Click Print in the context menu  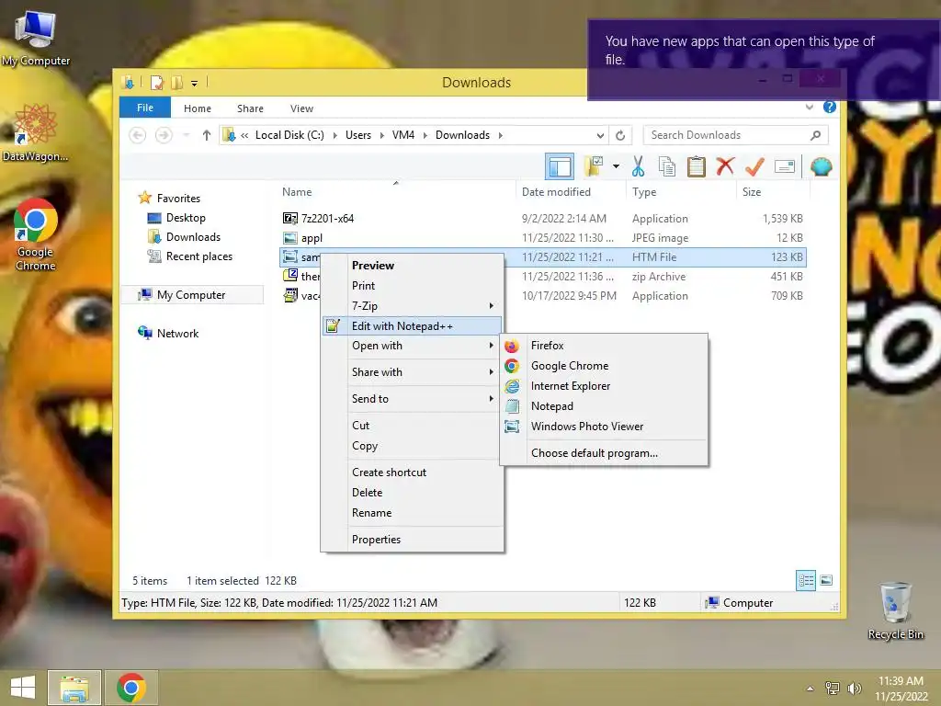(413, 286)
